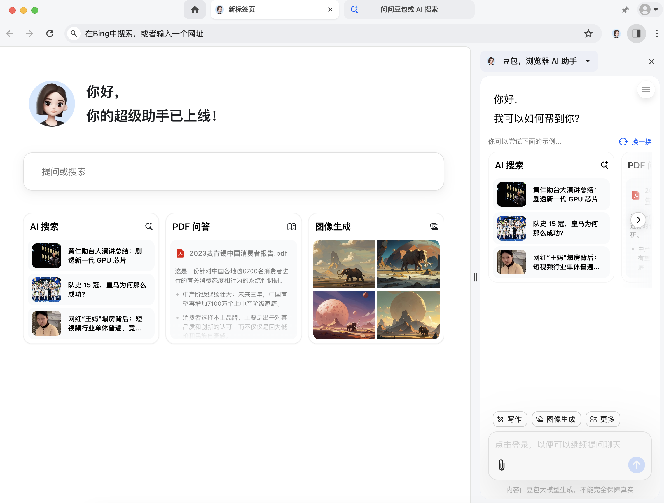Click the PDF 问答 card heading
Image resolution: width=664 pixels, height=503 pixels.
pyautogui.click(x=191, y=226)
